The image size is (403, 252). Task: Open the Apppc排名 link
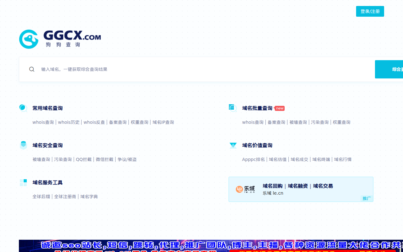click(253, 159)
